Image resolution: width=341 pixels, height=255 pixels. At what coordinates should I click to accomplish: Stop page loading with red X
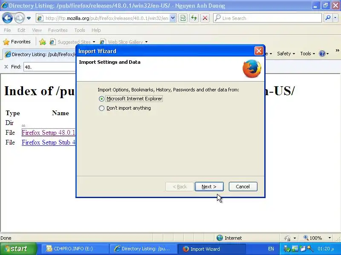click(x=205, y=18)
